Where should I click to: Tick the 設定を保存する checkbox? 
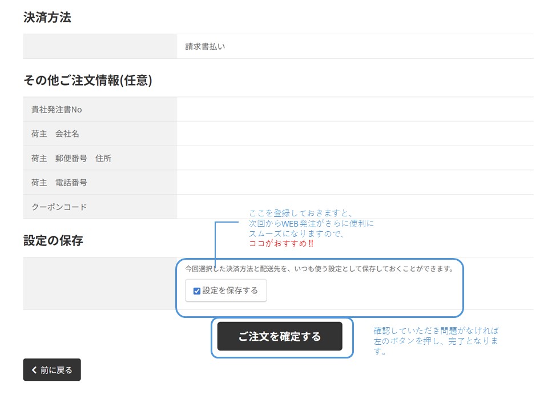(197, 291)
